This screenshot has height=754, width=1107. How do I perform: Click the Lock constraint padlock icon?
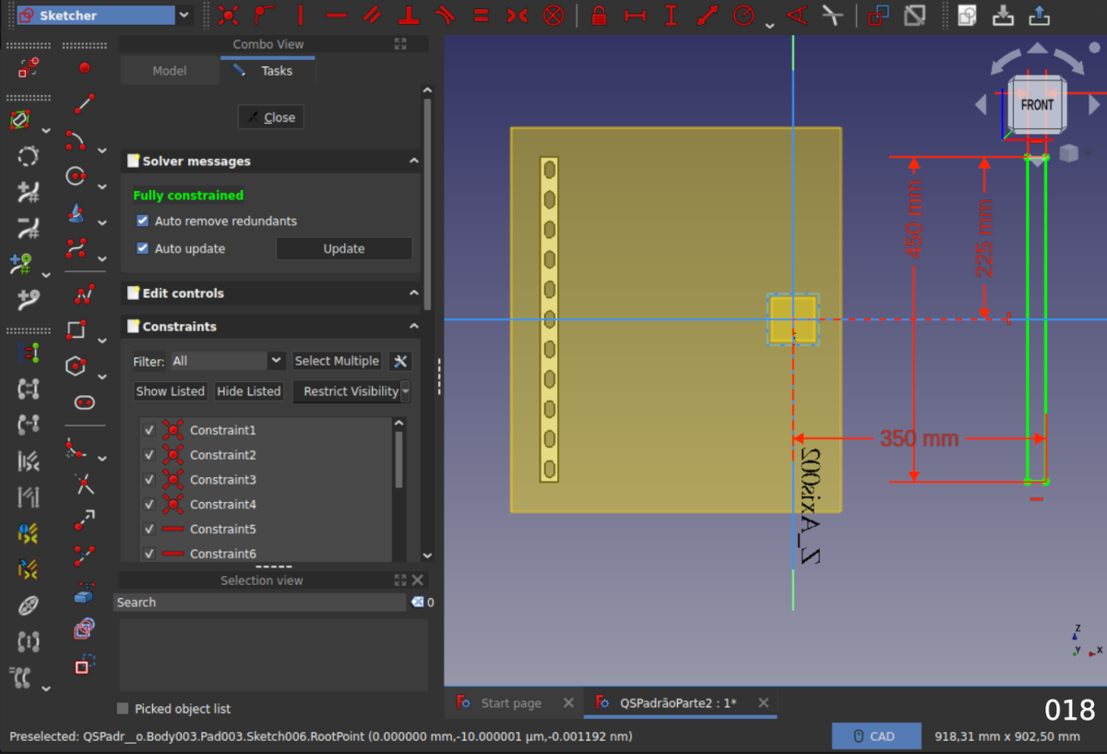599,16
